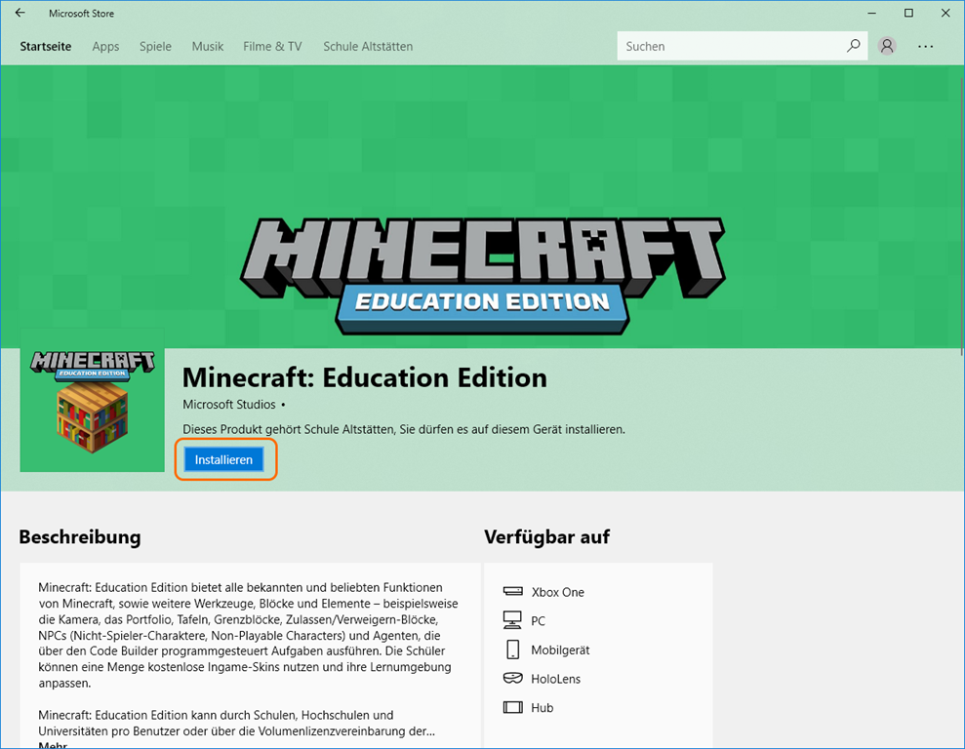Focus the Suchen search field
Image resolution: width=965 pixels, height=749 pixels.
pos(732,46)
